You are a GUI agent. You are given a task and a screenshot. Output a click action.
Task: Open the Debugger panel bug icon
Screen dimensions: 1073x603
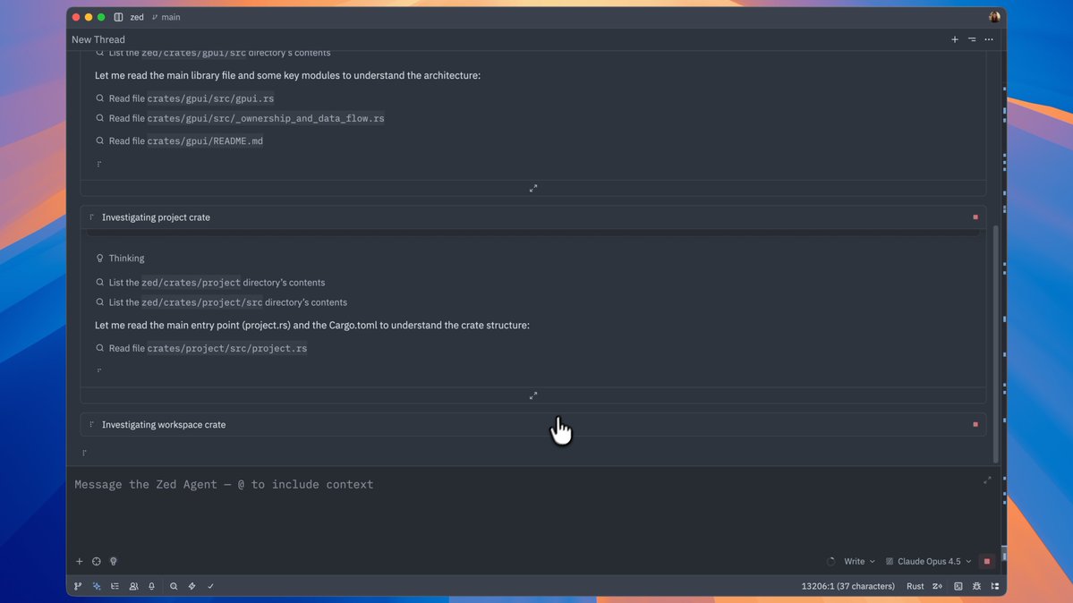pos(976,587)
